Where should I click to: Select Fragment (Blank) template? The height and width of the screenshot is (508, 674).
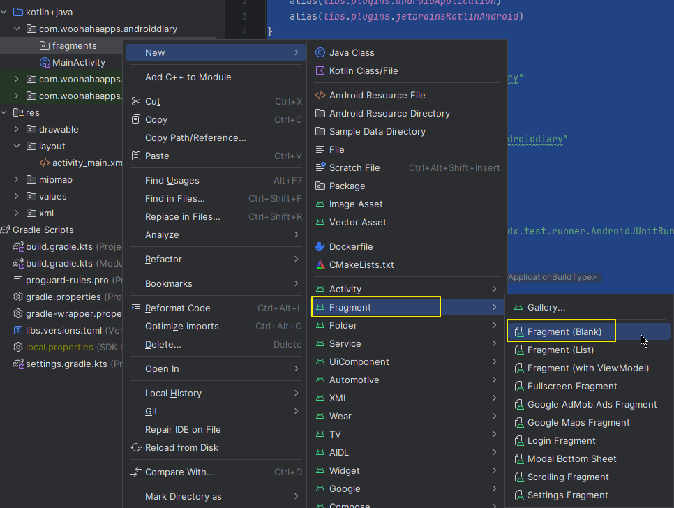pyautogui.click(x=588, y=331)
